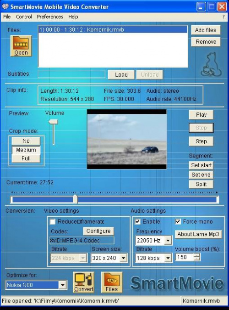Click the video preview thumbnail

point(127,139)
